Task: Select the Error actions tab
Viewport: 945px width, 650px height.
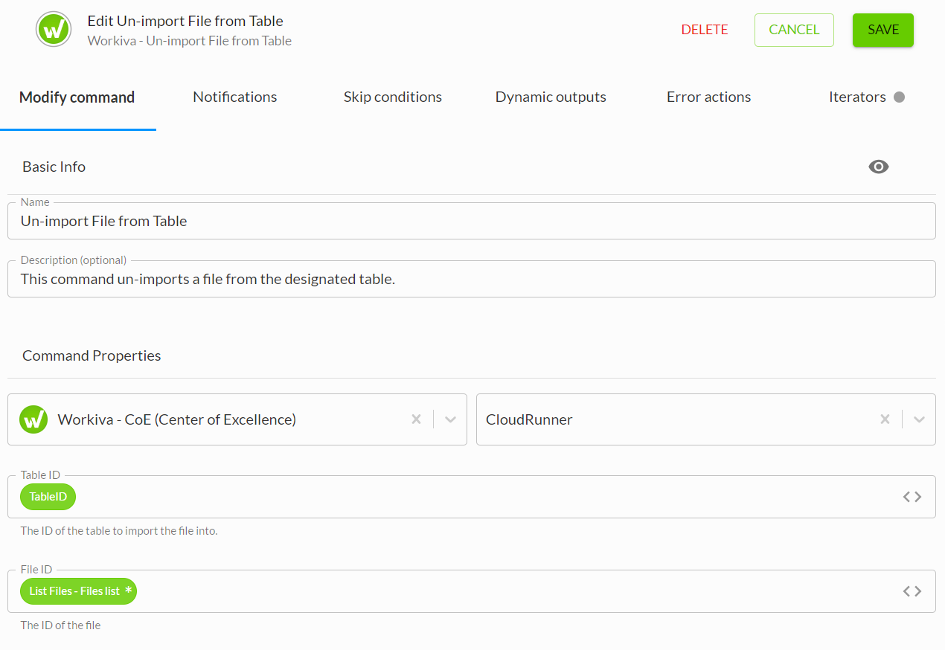Action: point(708,97)
